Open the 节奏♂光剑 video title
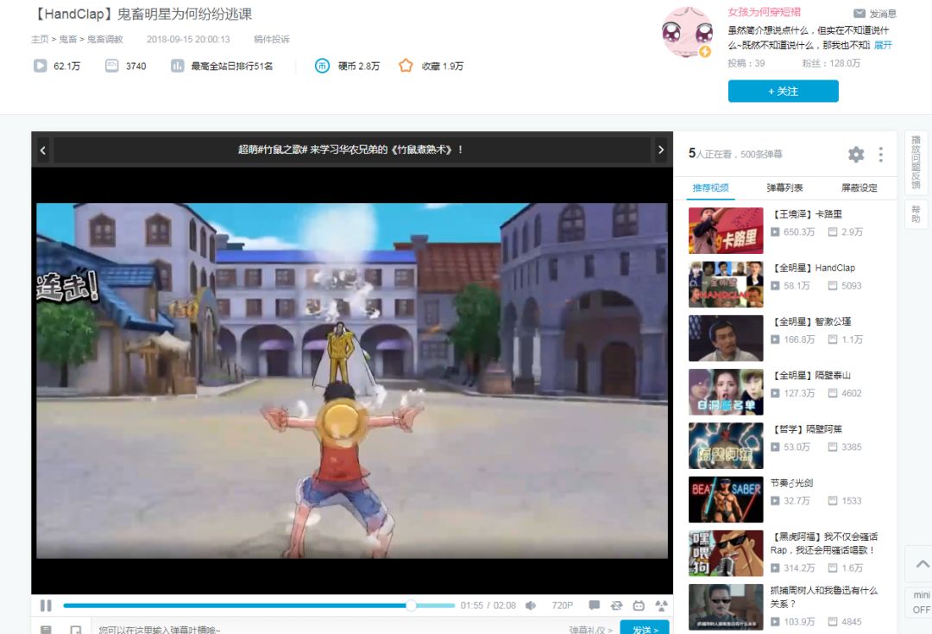 pos(791,483)
